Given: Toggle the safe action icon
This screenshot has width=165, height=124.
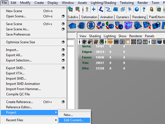Looking at the screenshot, I should 139,42.
